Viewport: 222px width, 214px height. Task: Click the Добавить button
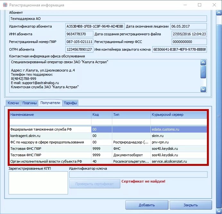click(147, 205)
